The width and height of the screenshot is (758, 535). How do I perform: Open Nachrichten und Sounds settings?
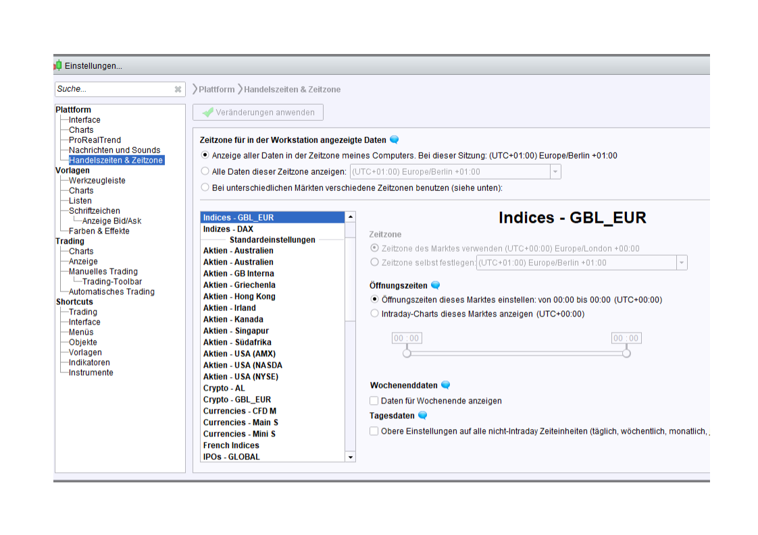point(115,150)
